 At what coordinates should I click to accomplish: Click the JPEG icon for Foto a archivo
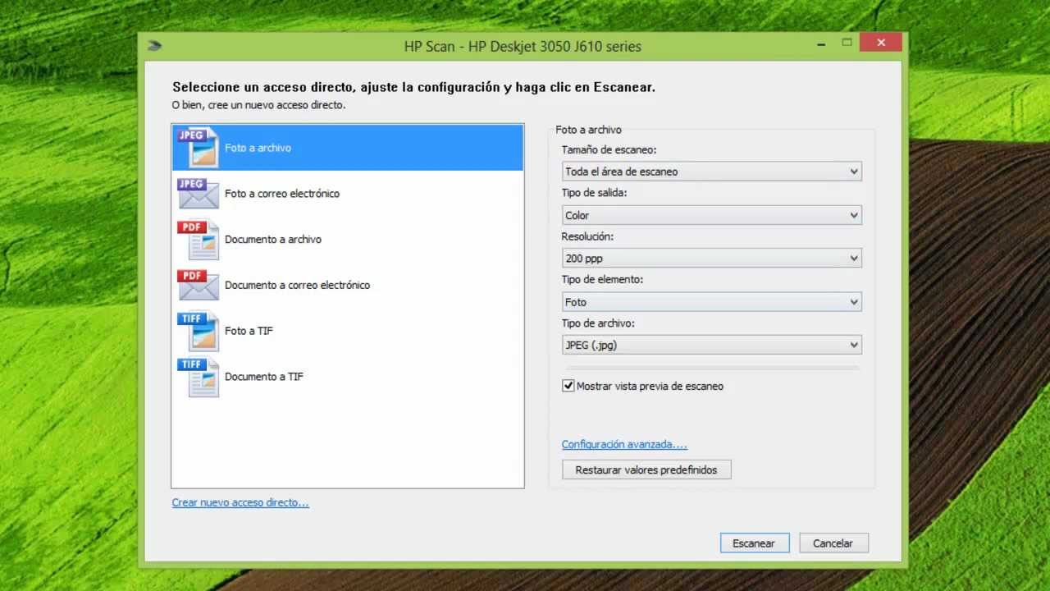point(198,148)
